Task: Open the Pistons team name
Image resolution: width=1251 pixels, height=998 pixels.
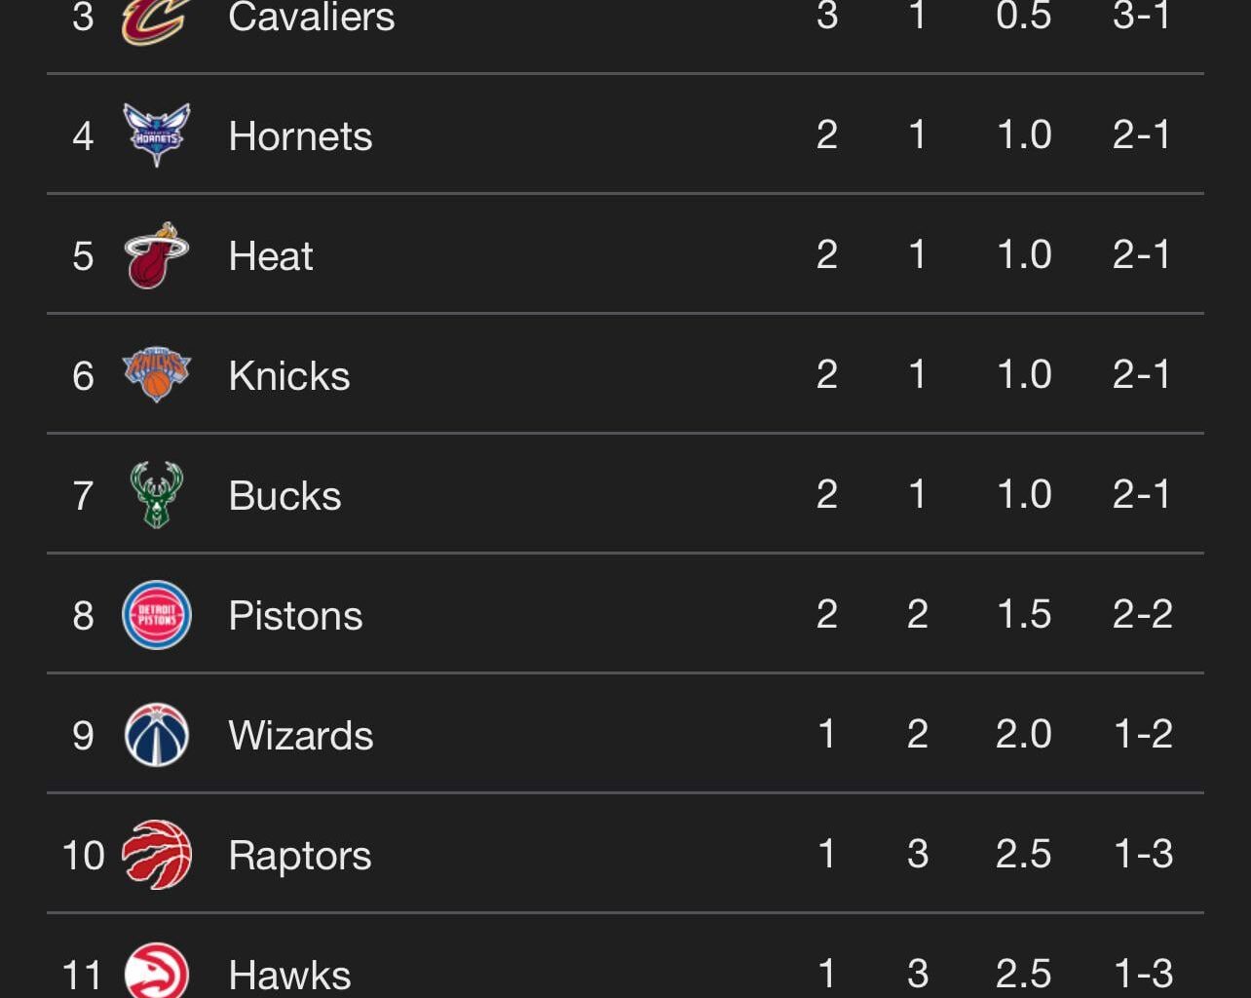Action: click(295, 616)
